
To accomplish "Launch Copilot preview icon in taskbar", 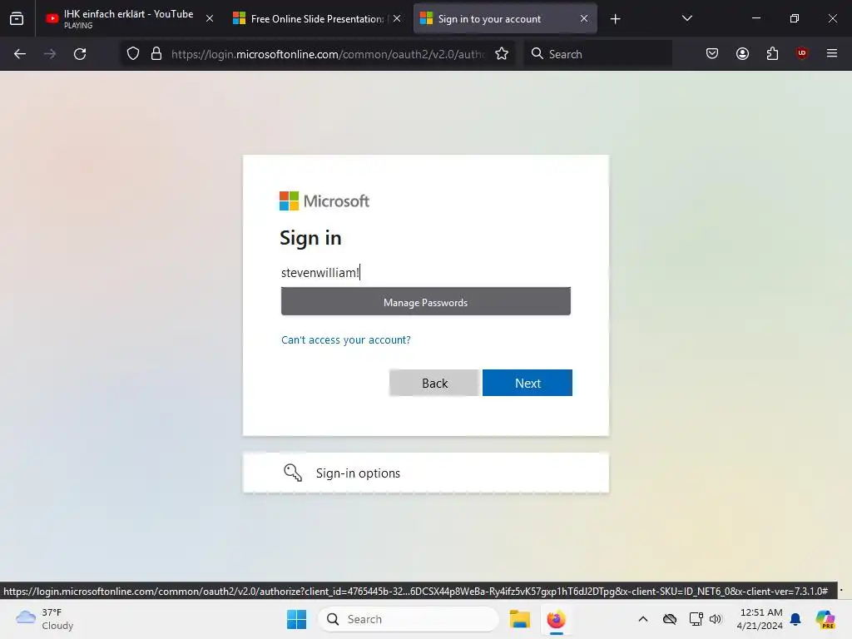I will [x=825, y=619].
